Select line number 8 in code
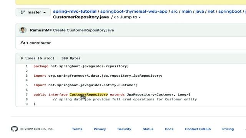This screenshot has height=138, width=246. 27,99
